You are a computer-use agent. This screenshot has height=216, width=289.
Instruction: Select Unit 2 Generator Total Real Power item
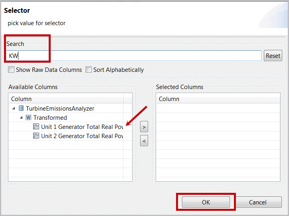pos(82,136)
